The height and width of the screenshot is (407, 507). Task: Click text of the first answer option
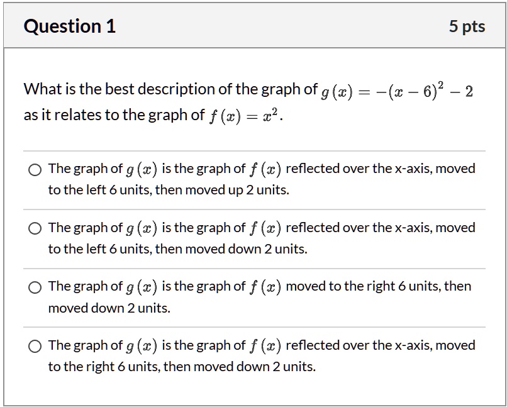tap(252, 177)
